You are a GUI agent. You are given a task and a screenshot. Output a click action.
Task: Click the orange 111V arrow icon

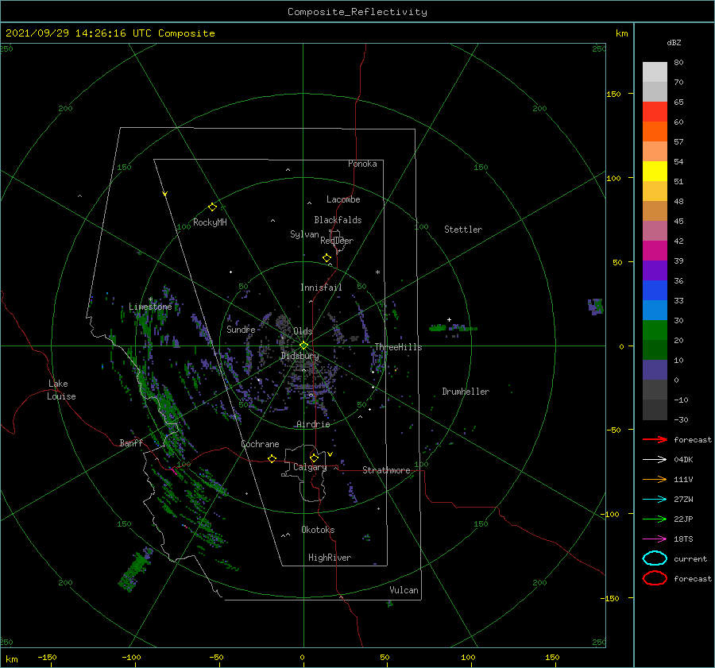(x=655, y=479)
